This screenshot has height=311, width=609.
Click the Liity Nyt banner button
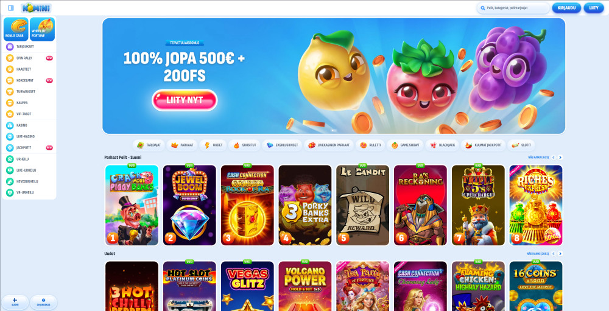[x=185, y=100]
